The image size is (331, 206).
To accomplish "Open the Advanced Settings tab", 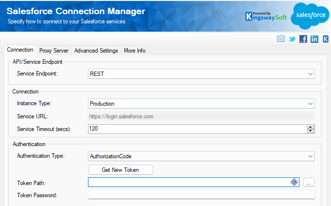I will (x=96, y=51).
